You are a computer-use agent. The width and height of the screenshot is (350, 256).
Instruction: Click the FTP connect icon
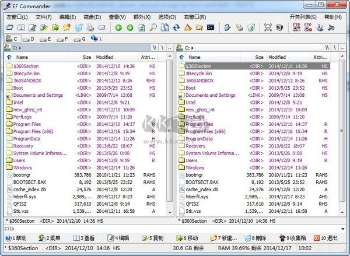point(296,27)
